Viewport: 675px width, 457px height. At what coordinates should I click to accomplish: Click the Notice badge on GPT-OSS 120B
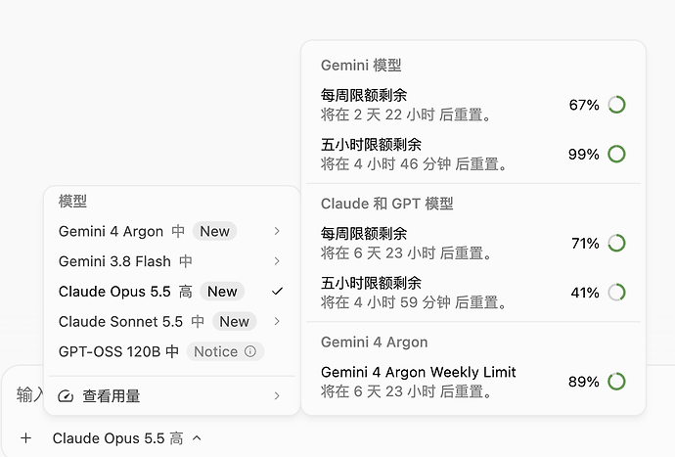(225, 351)
